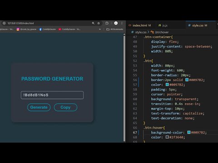
Task: Click the PASSWORD GENERATOR heading
Action: 52,79
